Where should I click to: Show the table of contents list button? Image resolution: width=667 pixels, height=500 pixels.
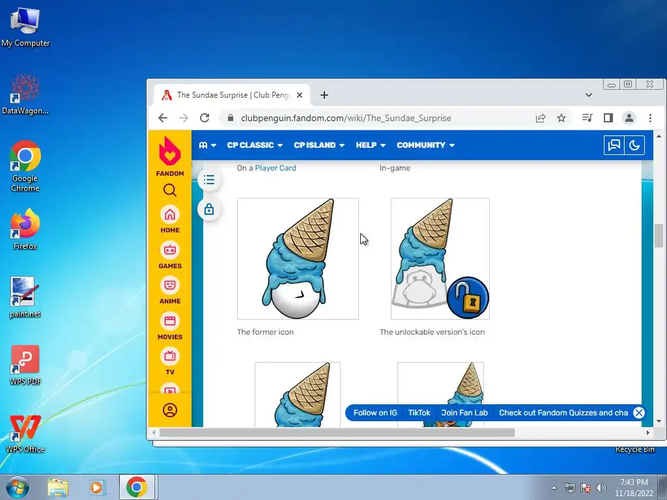pos(209,180)
